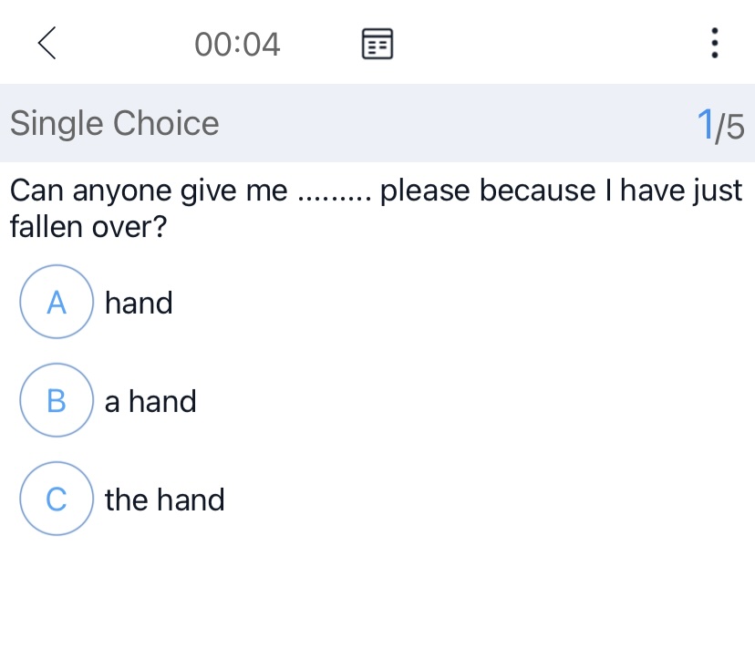Select option B radio circle

click(57, 401)
